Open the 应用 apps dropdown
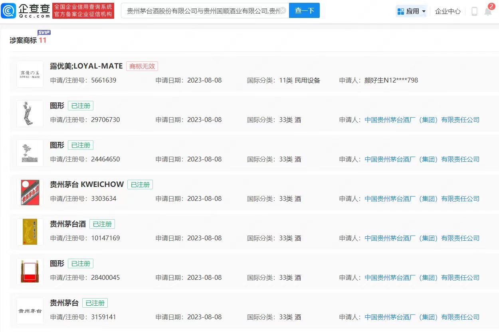 click(x=411, y=11)
